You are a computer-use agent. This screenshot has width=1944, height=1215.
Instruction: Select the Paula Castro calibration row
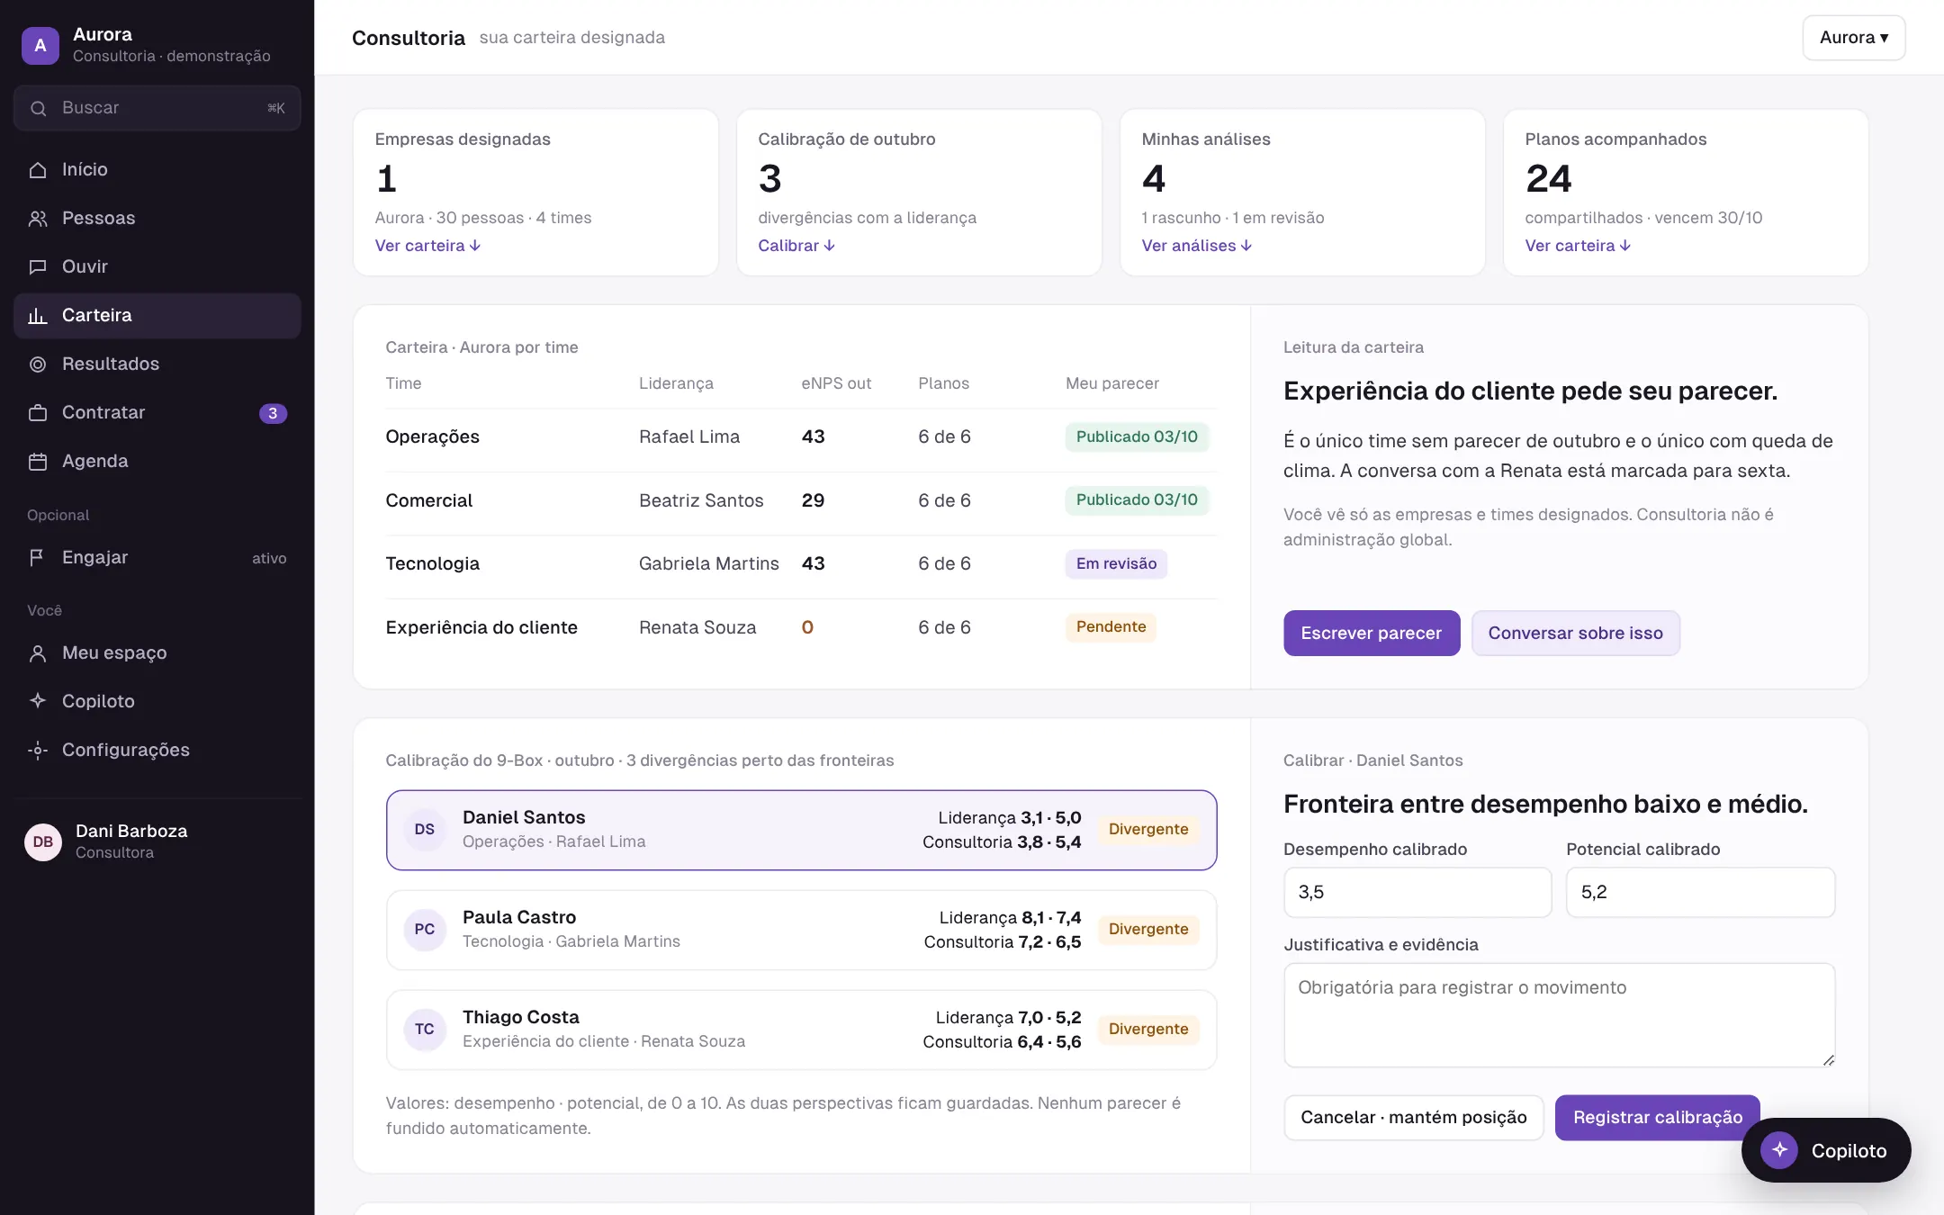pos(801,930)
